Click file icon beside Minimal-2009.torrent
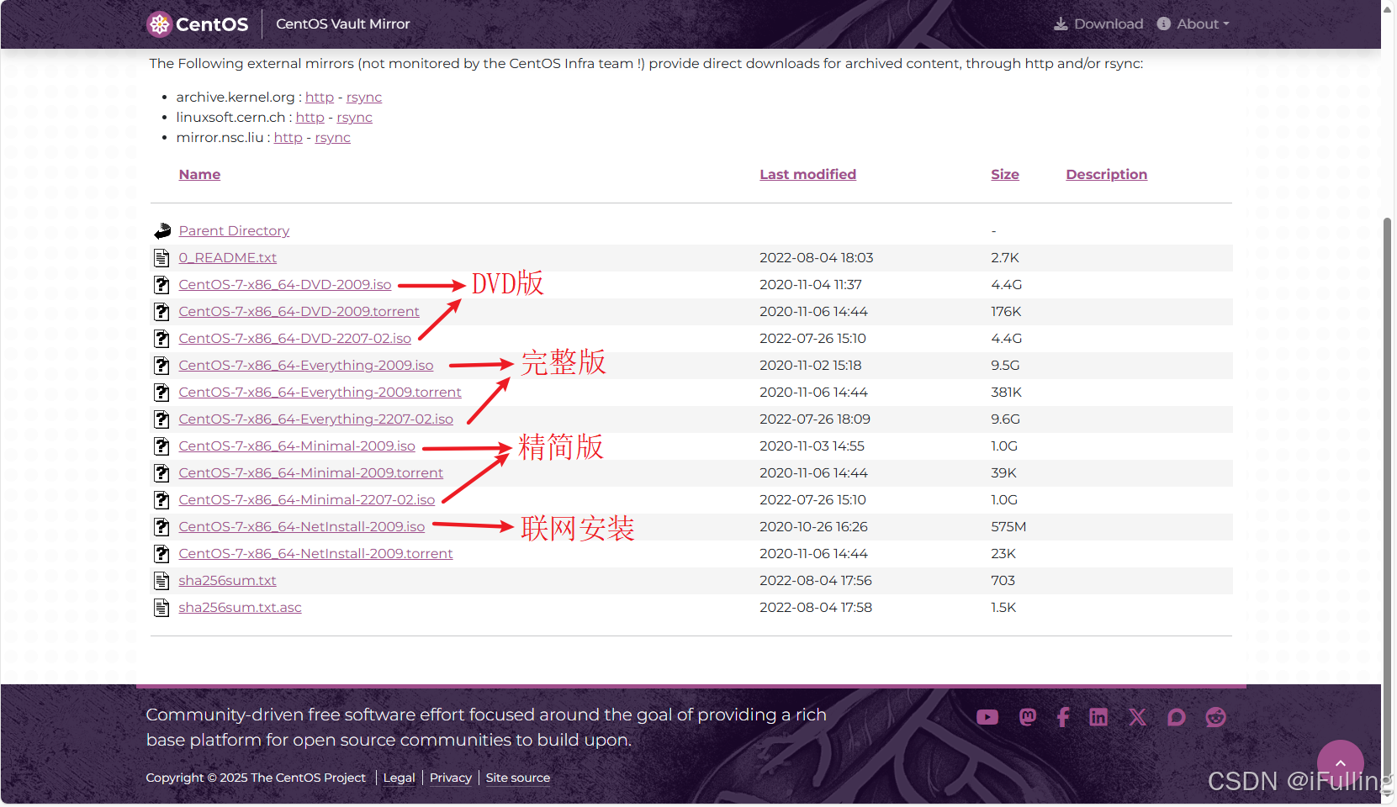1397x807 pixels. click(x=162, y=473)
